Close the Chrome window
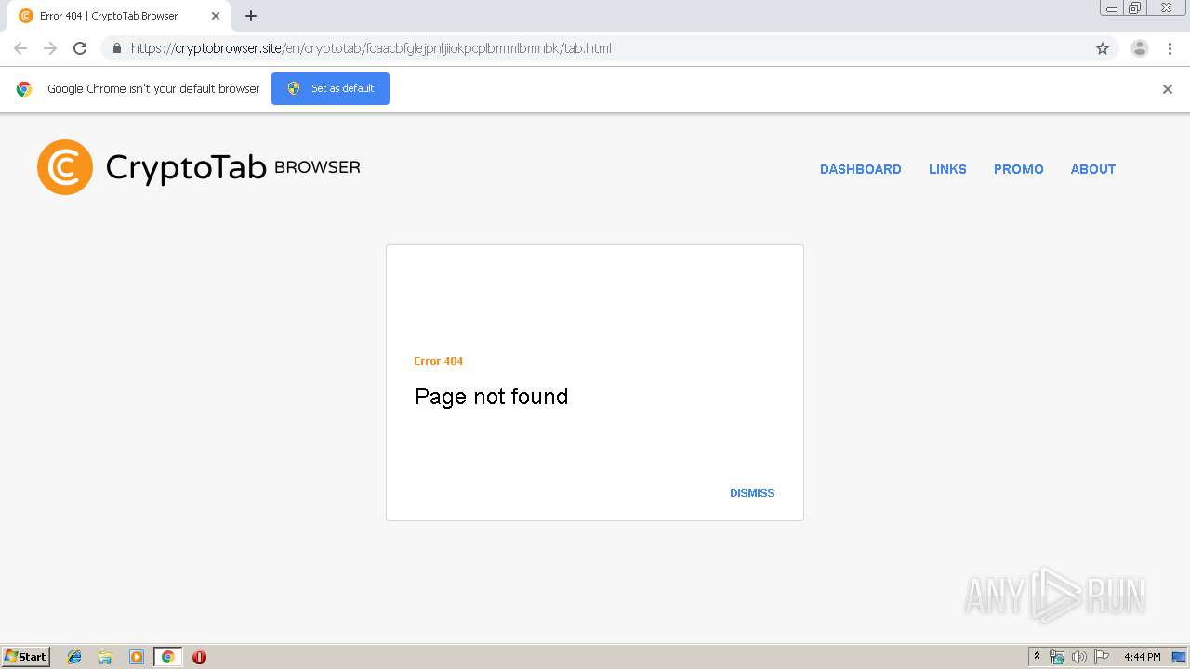The height and width of the screenshot is (669, 1190). click(1166, 8)
